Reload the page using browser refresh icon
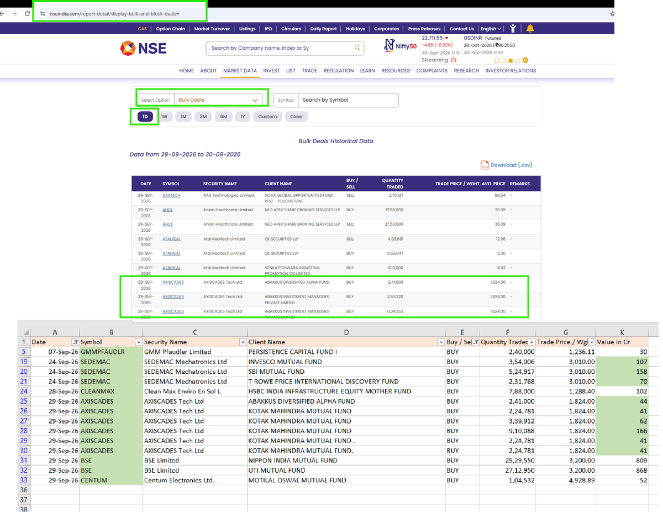 pyautogui.click(x=27, y=13)
